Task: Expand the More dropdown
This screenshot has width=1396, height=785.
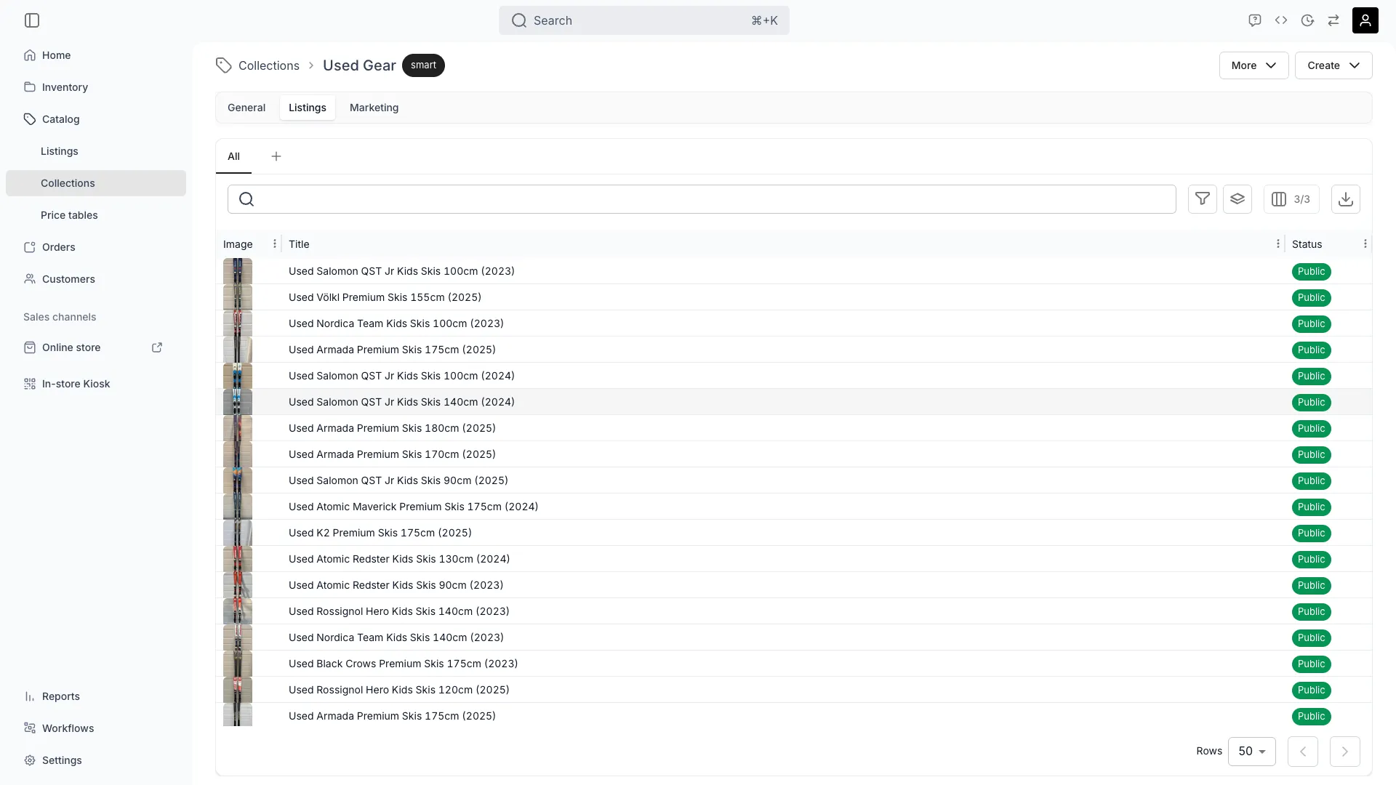Action: (1253, 65)
